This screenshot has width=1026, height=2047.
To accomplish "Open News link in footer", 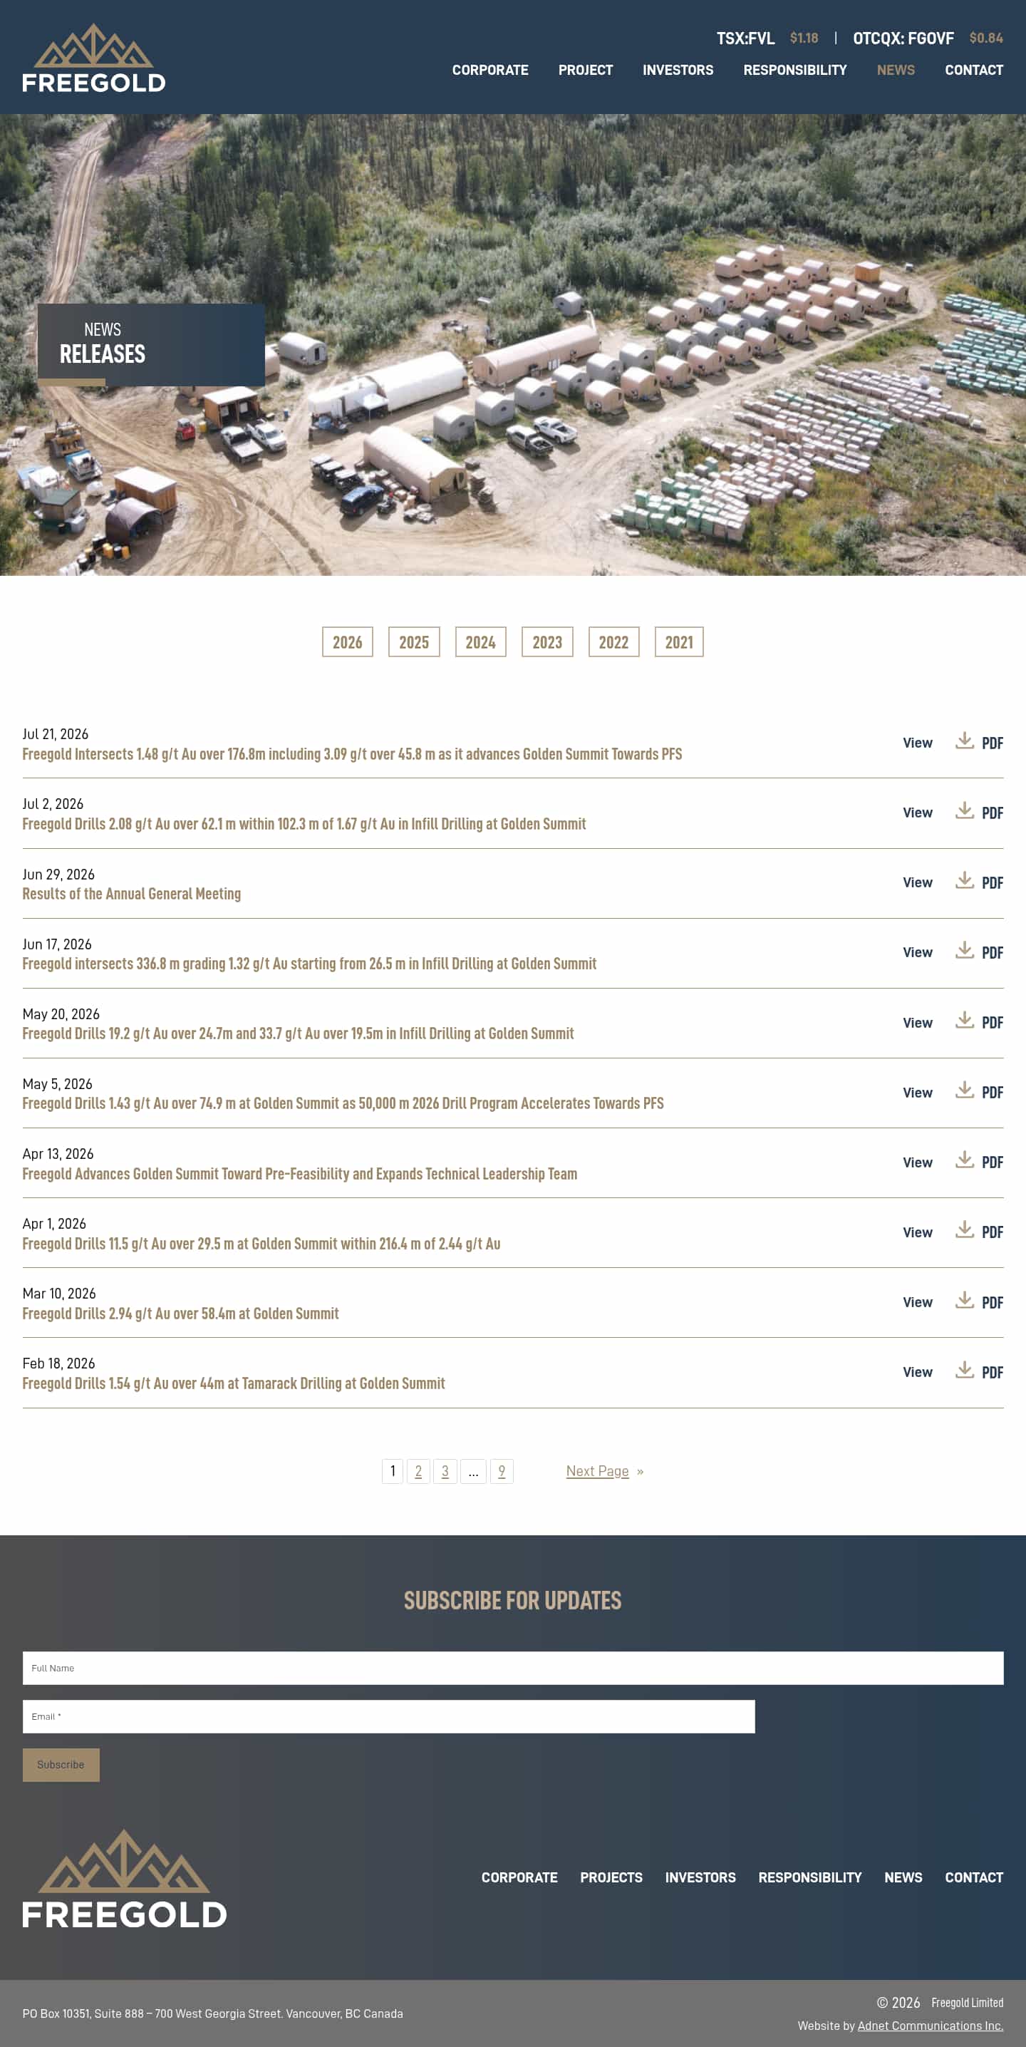I will 903,1877.
